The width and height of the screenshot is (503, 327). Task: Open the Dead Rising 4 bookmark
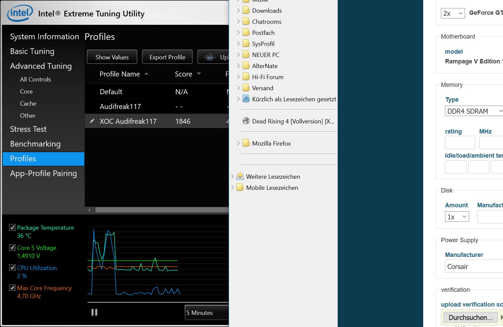pyautogui.click(x=293, y=121)
